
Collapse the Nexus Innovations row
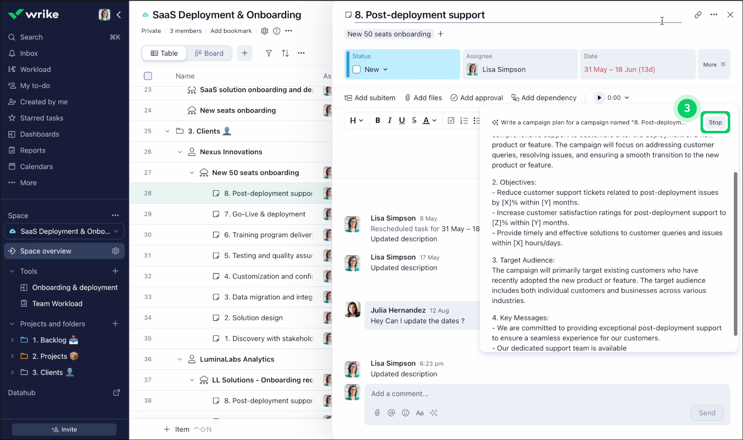coord(180,152)
